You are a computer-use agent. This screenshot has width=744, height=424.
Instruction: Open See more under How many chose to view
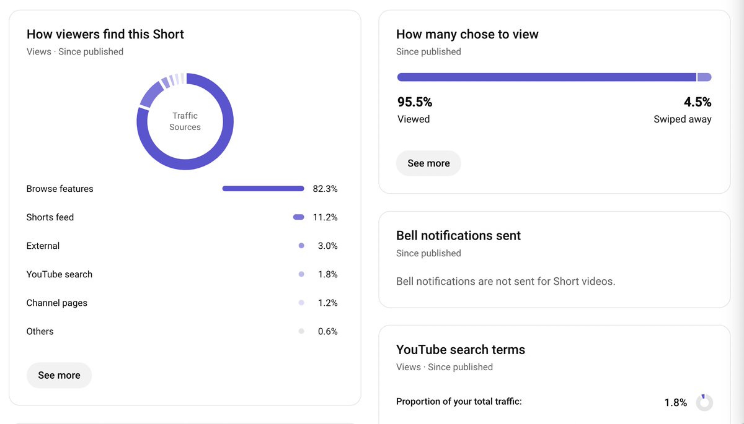(428, 163)
